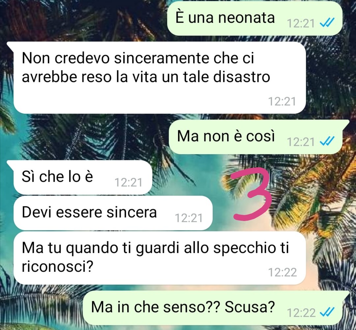Image resolution: width=356 pixels, height=330 pixels.
Task: Tap the read-receipt checkmarks beside 'Ma non è così'
Action: [x=327, y=141]
